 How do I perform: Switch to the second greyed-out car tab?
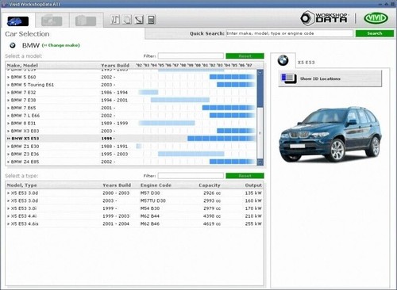coord(86,21)
